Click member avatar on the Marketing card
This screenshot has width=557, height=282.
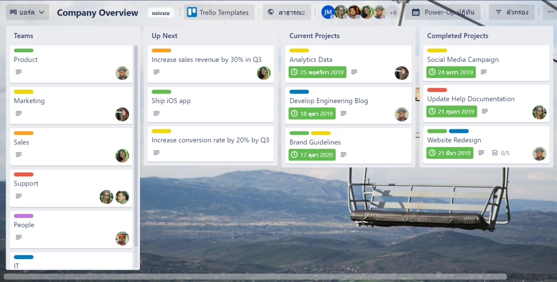[x=122, y=114]
